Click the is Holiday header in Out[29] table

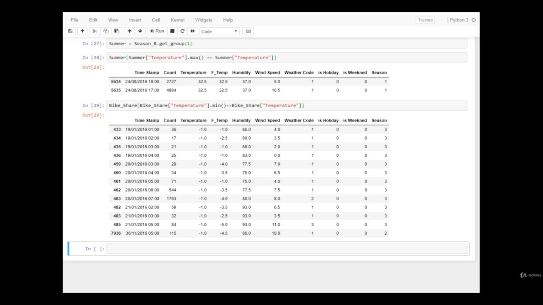point(328,120)
